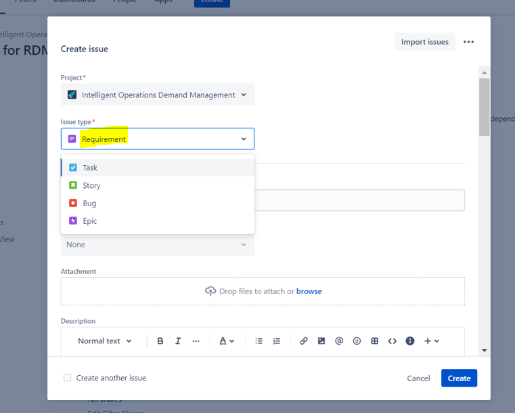Viewport: 515px width, 413px height.
Task: Select Bug issue type option
Action: tap(158, 203)
